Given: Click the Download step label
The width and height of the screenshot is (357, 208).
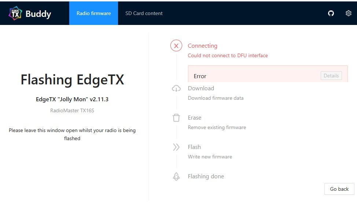Looking at the screenshot, I should (201, 88).
